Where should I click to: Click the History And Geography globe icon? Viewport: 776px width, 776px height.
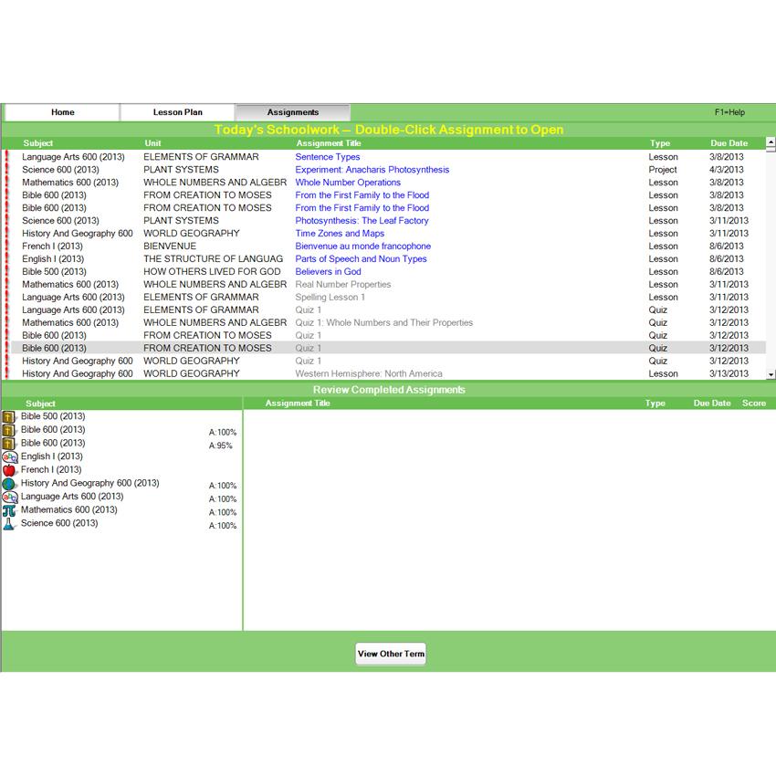[9, 484]
